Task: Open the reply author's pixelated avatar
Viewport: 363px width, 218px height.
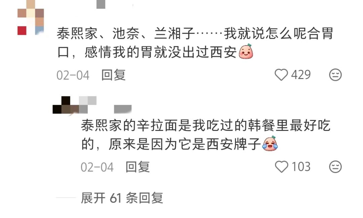Action: [x=75, y=105]
